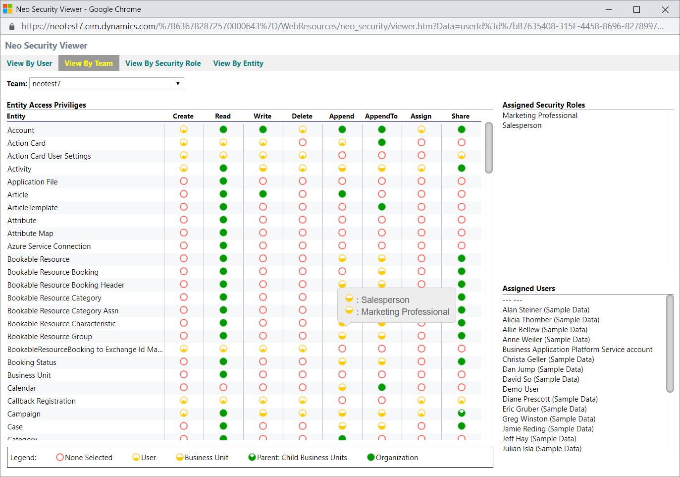Click the User legend yellow icon
Screen dimensions: 680x477
coord(136,457)
